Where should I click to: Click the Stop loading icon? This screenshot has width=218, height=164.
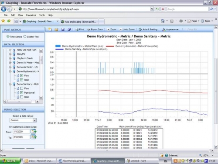163,9
